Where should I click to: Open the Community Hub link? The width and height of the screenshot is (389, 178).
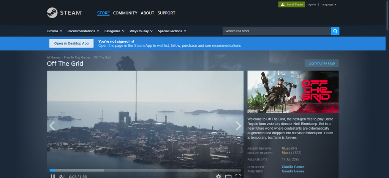tap(321, 63)
